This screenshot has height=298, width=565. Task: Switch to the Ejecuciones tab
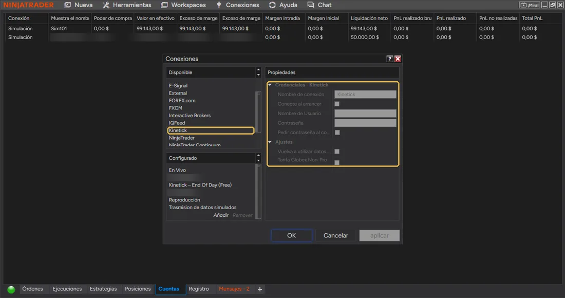point(67,289)
